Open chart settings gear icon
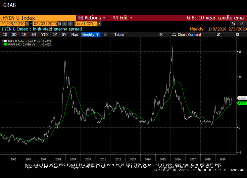 [x=237, y=35]
